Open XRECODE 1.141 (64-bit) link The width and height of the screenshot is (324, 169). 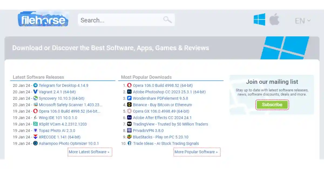click(x=60, y=137)
